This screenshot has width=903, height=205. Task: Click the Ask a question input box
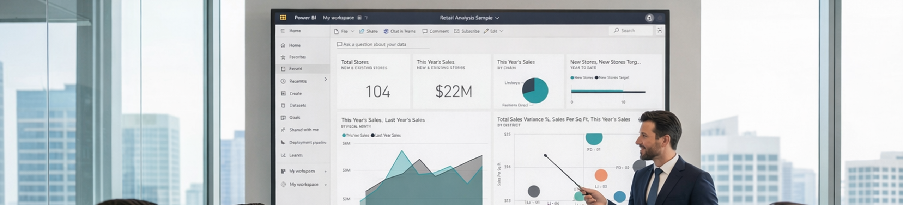coord(382,45)
